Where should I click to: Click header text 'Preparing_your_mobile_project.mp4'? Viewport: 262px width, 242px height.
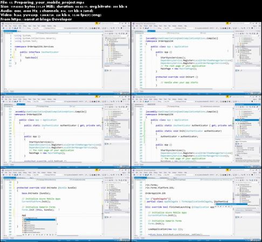pyautogui.click(x=49, y=2)
